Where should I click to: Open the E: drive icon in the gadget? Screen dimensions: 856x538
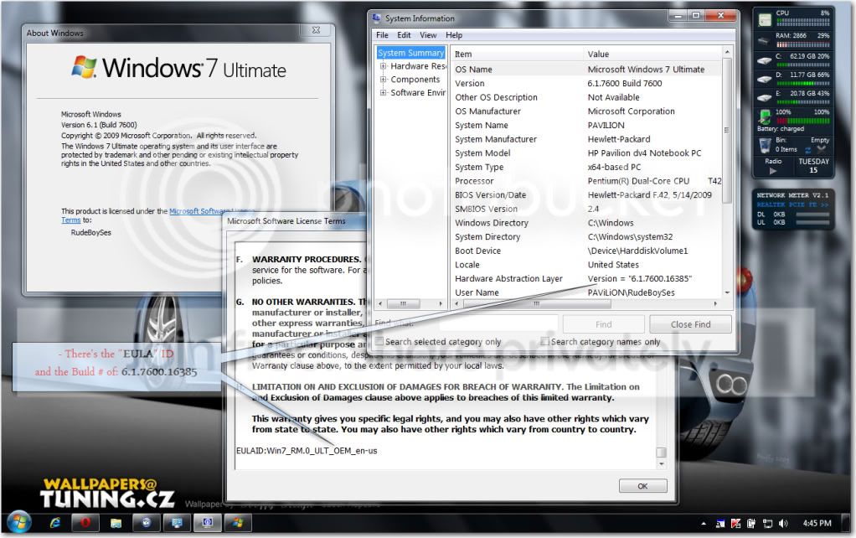764,97
